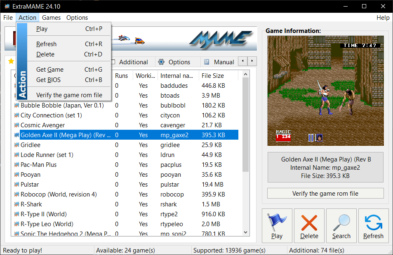Screen dimensions: 393x255
Task: Choose Get Game from the Action menu
Action: (x=49, y=70)
